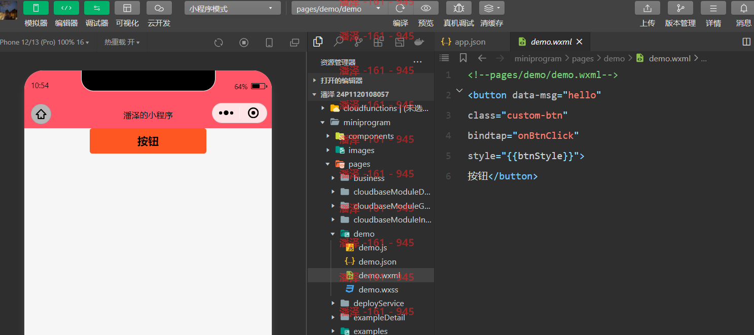Close the demo.wxml editor tab

[x=580, y=42]
